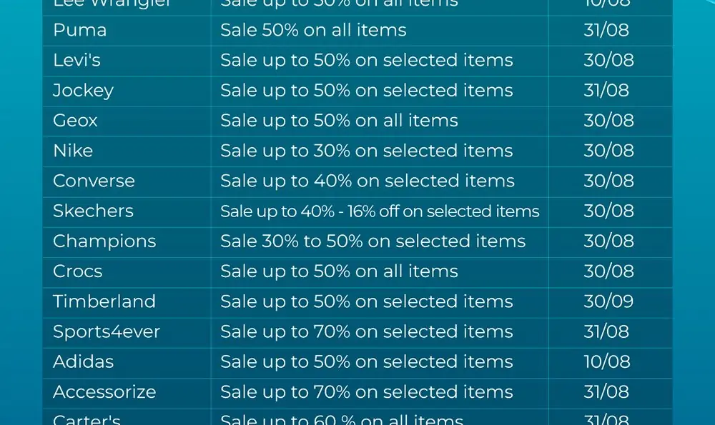Click the Jockey brand name
Viewport: 715px width, 425px height.
pyautogui.click(x=83, y=91)
